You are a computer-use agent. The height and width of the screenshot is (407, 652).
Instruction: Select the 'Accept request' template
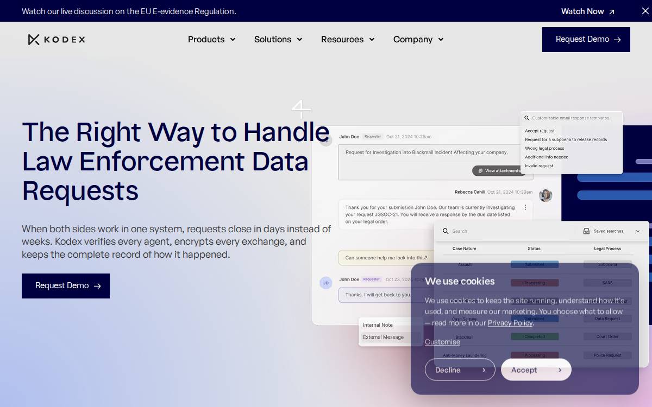pos(540,131)
